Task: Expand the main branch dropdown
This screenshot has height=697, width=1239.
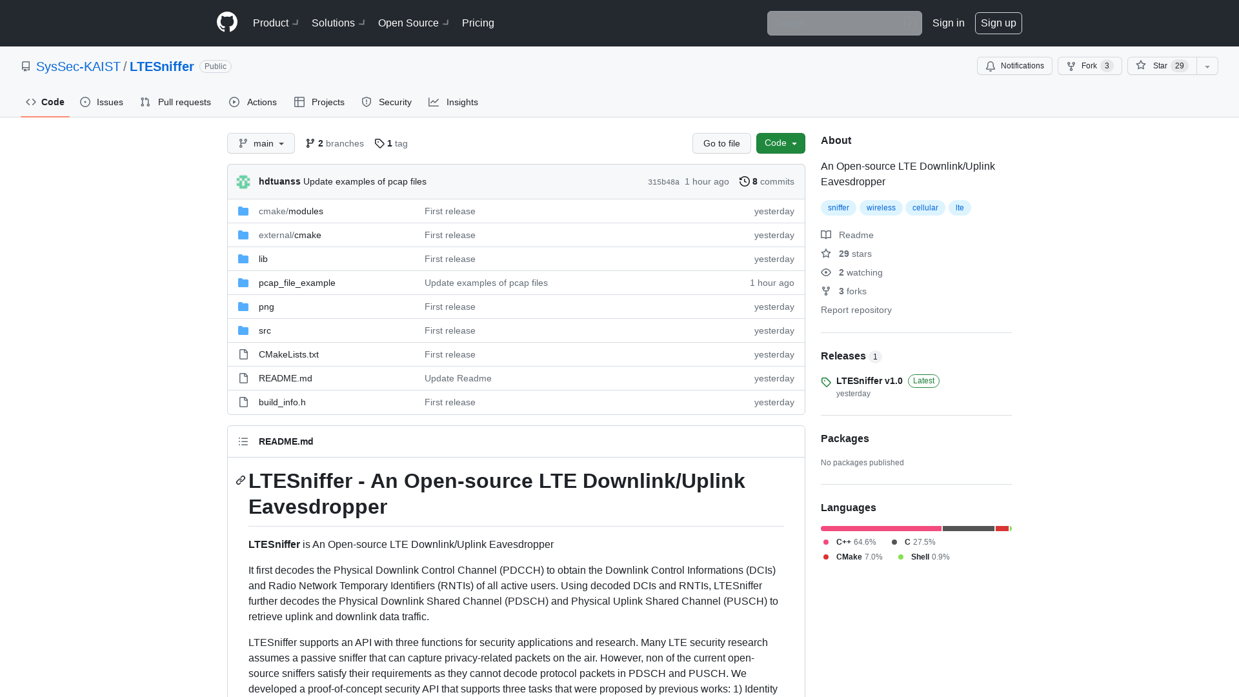Action: point(261,143)
